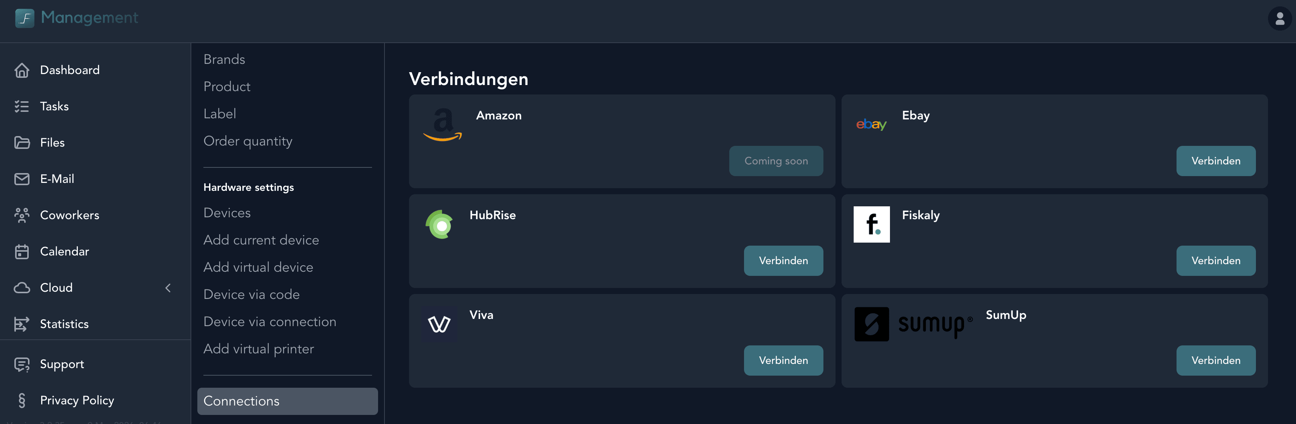Image resolution: width=1296 pixels, height=424 pixels.
Task: Collapse the Cloud sidebar section
Action: pyautogui.click(x=168, y=288)
